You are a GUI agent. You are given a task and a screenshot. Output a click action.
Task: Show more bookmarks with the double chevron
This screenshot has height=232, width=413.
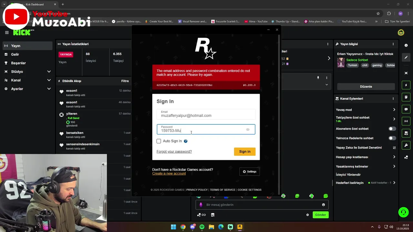coord(376,21)
